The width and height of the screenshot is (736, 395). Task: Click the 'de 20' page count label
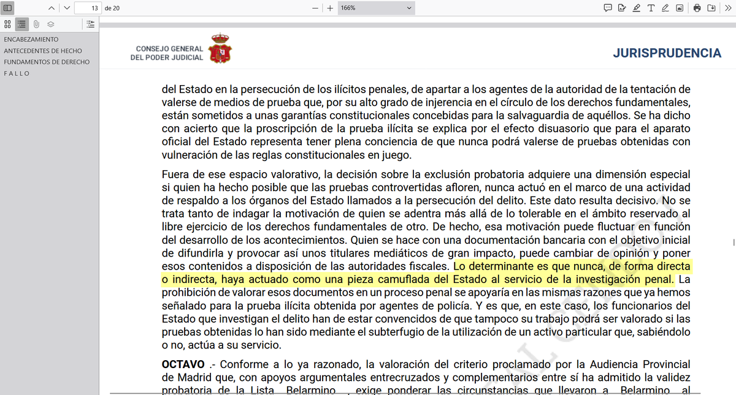point(112,8)
